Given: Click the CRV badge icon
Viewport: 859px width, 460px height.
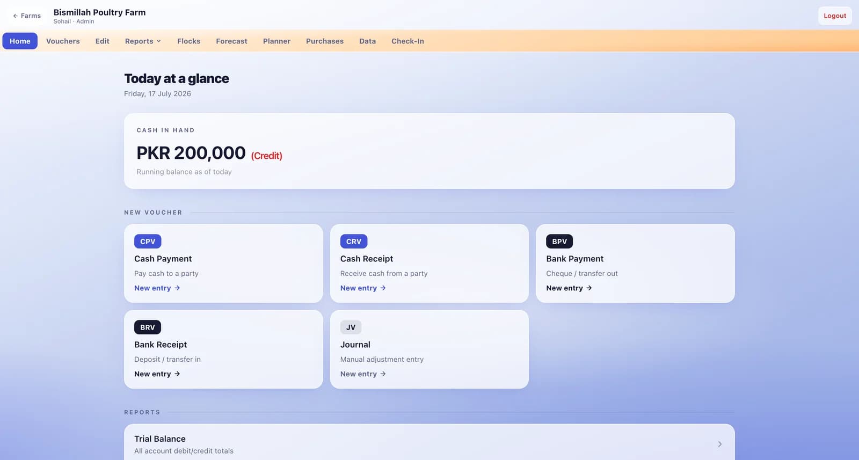Looking at the screenshot, I should (354, 242).
